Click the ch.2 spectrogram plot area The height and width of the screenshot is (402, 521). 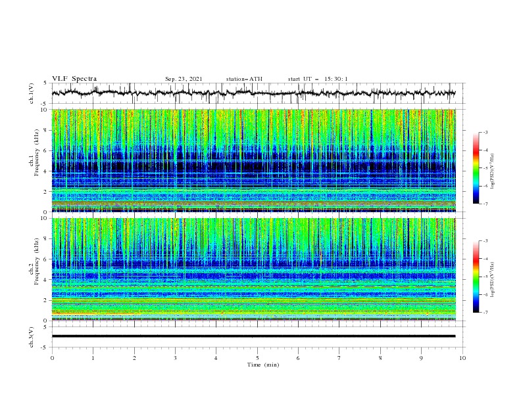[x=254, y=269]
